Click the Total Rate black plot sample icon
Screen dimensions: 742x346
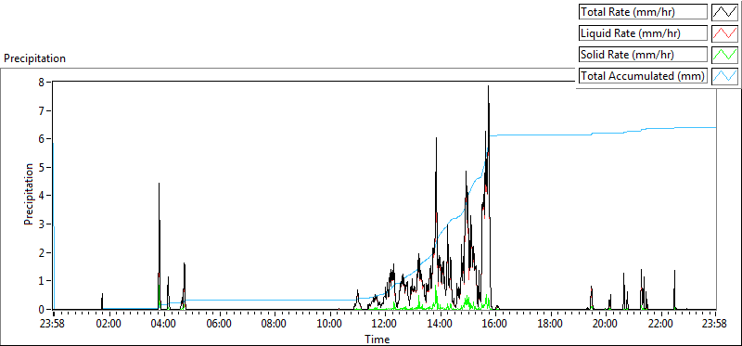(725, 11)
